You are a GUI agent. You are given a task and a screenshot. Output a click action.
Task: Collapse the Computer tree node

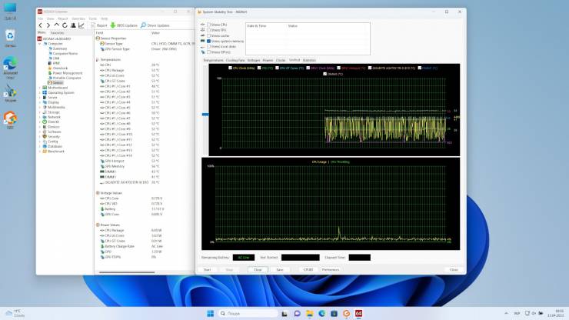40,44
